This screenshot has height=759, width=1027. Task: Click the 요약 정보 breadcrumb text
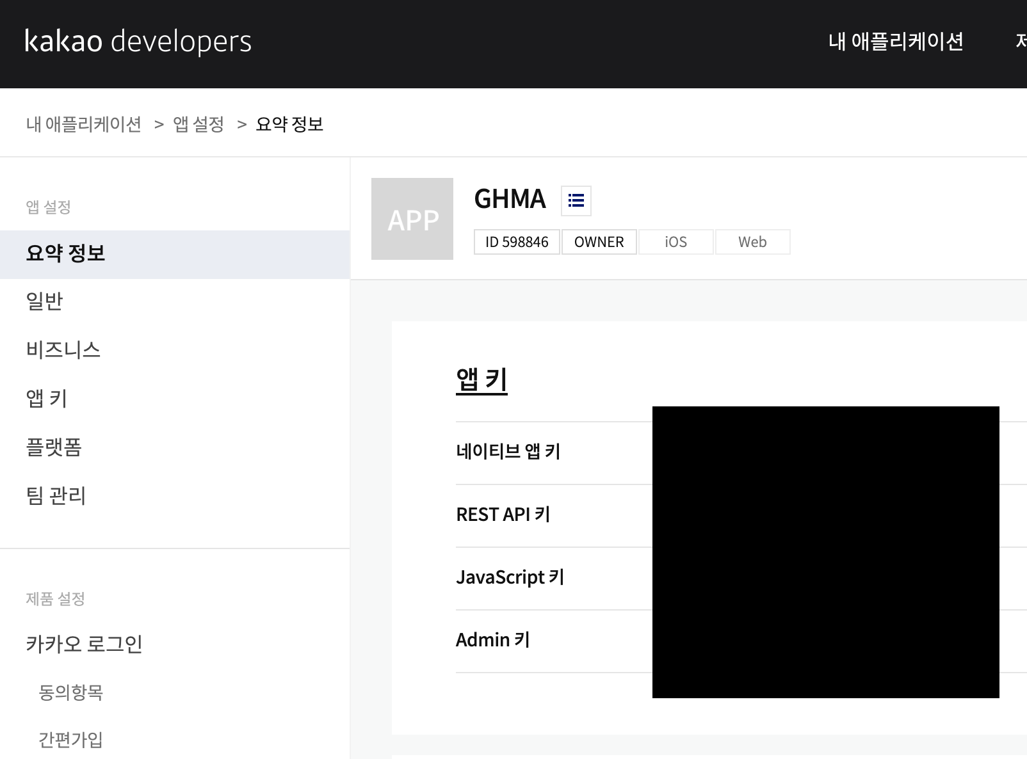289,124
